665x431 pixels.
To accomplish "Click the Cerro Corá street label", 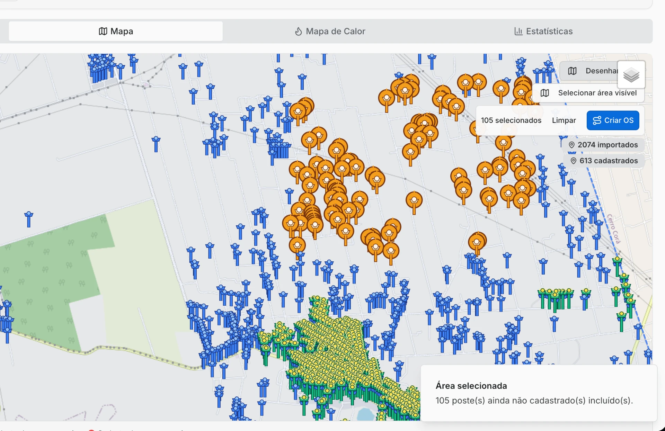I will 613,229.
